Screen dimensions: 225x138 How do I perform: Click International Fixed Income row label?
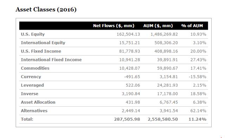click(x=51, y=59)
